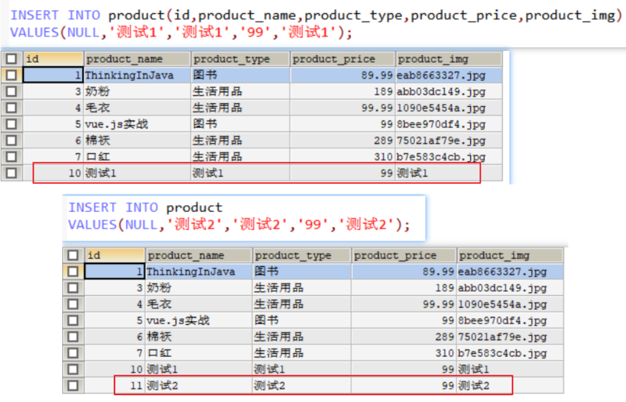Click product_price in the first INSERT statement
This screenshot has width=626, height=402.
coord(464,16)
